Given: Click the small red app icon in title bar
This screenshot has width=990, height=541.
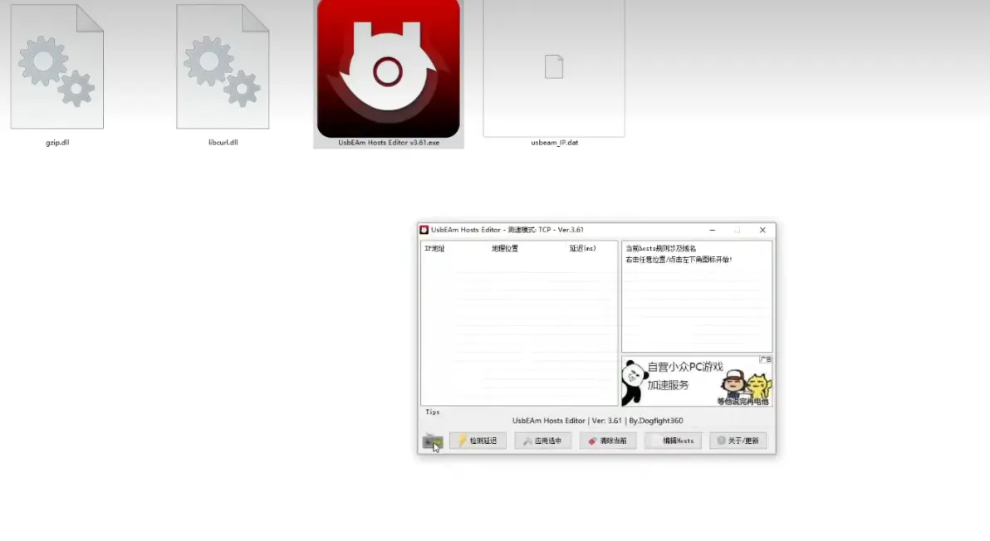Looking at the screenshot, I should (x=424, y=230).
